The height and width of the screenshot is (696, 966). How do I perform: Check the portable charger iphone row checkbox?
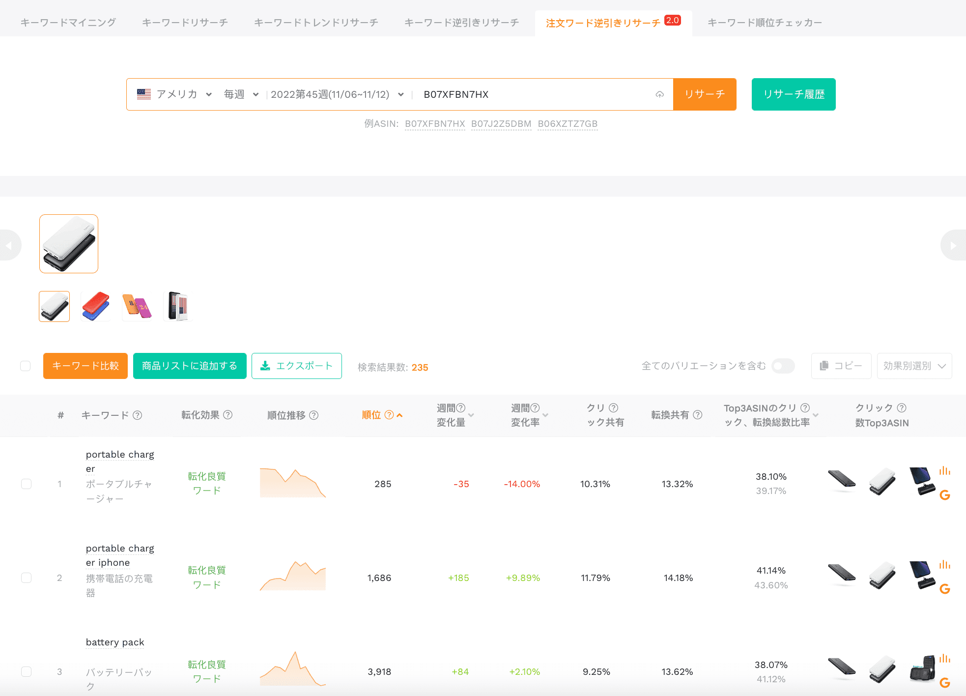(x=27, y=578)
